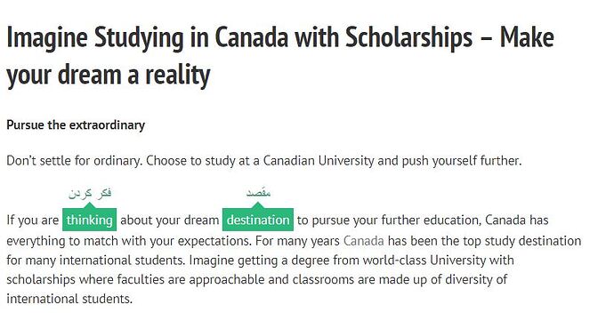
Task: Click the word "scholarships" in the body paragraph
Action: pos(41,279)
